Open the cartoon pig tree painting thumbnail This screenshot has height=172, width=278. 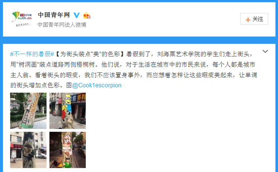coord(68,150)
